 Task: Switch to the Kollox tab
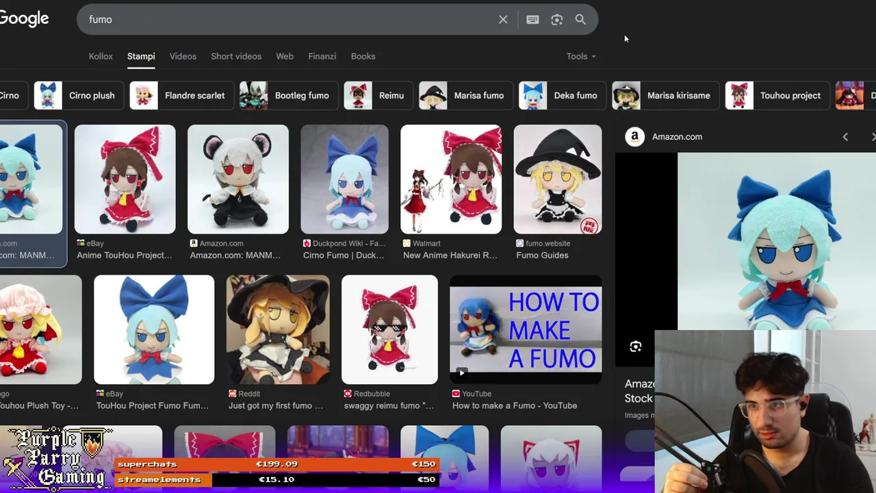(x=101, y=56)
